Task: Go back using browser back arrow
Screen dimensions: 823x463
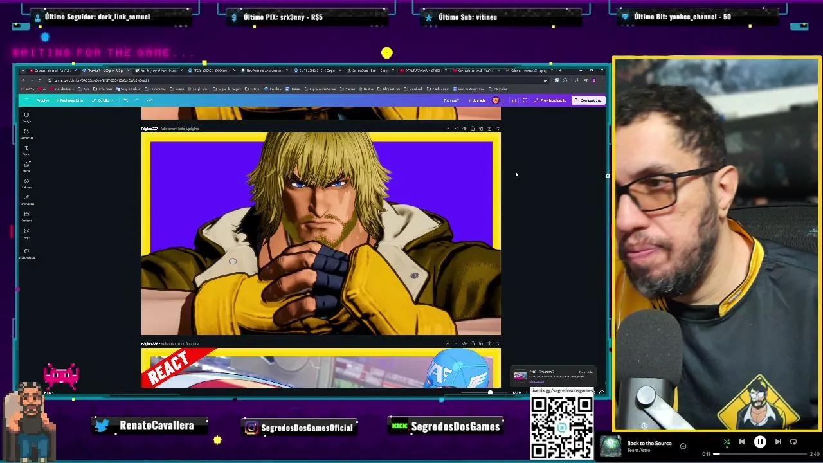Action: pos(23,80)
